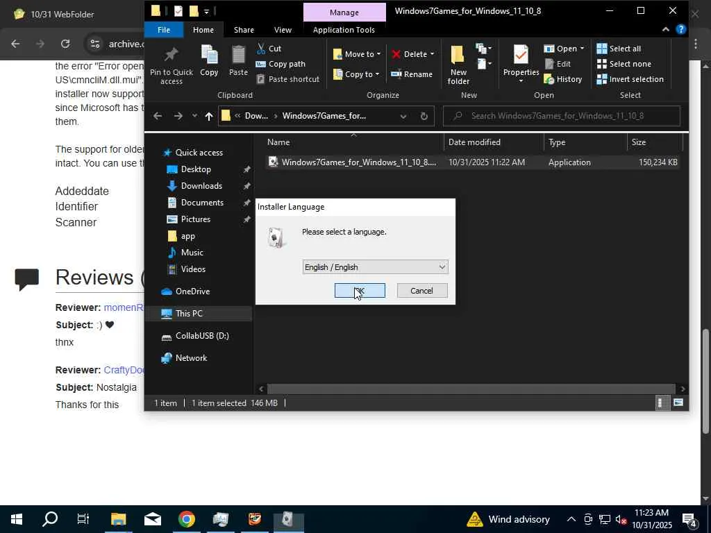Expand address bar history dropdown
This screenshot has height=533, width=711.
403,116
